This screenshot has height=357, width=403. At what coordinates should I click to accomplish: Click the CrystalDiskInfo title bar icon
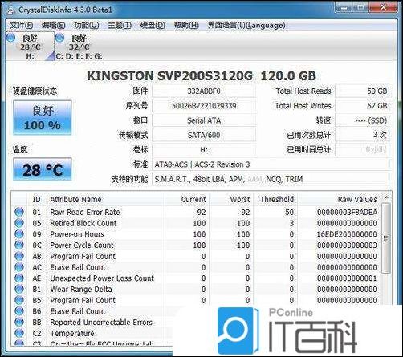click(10, 10)
